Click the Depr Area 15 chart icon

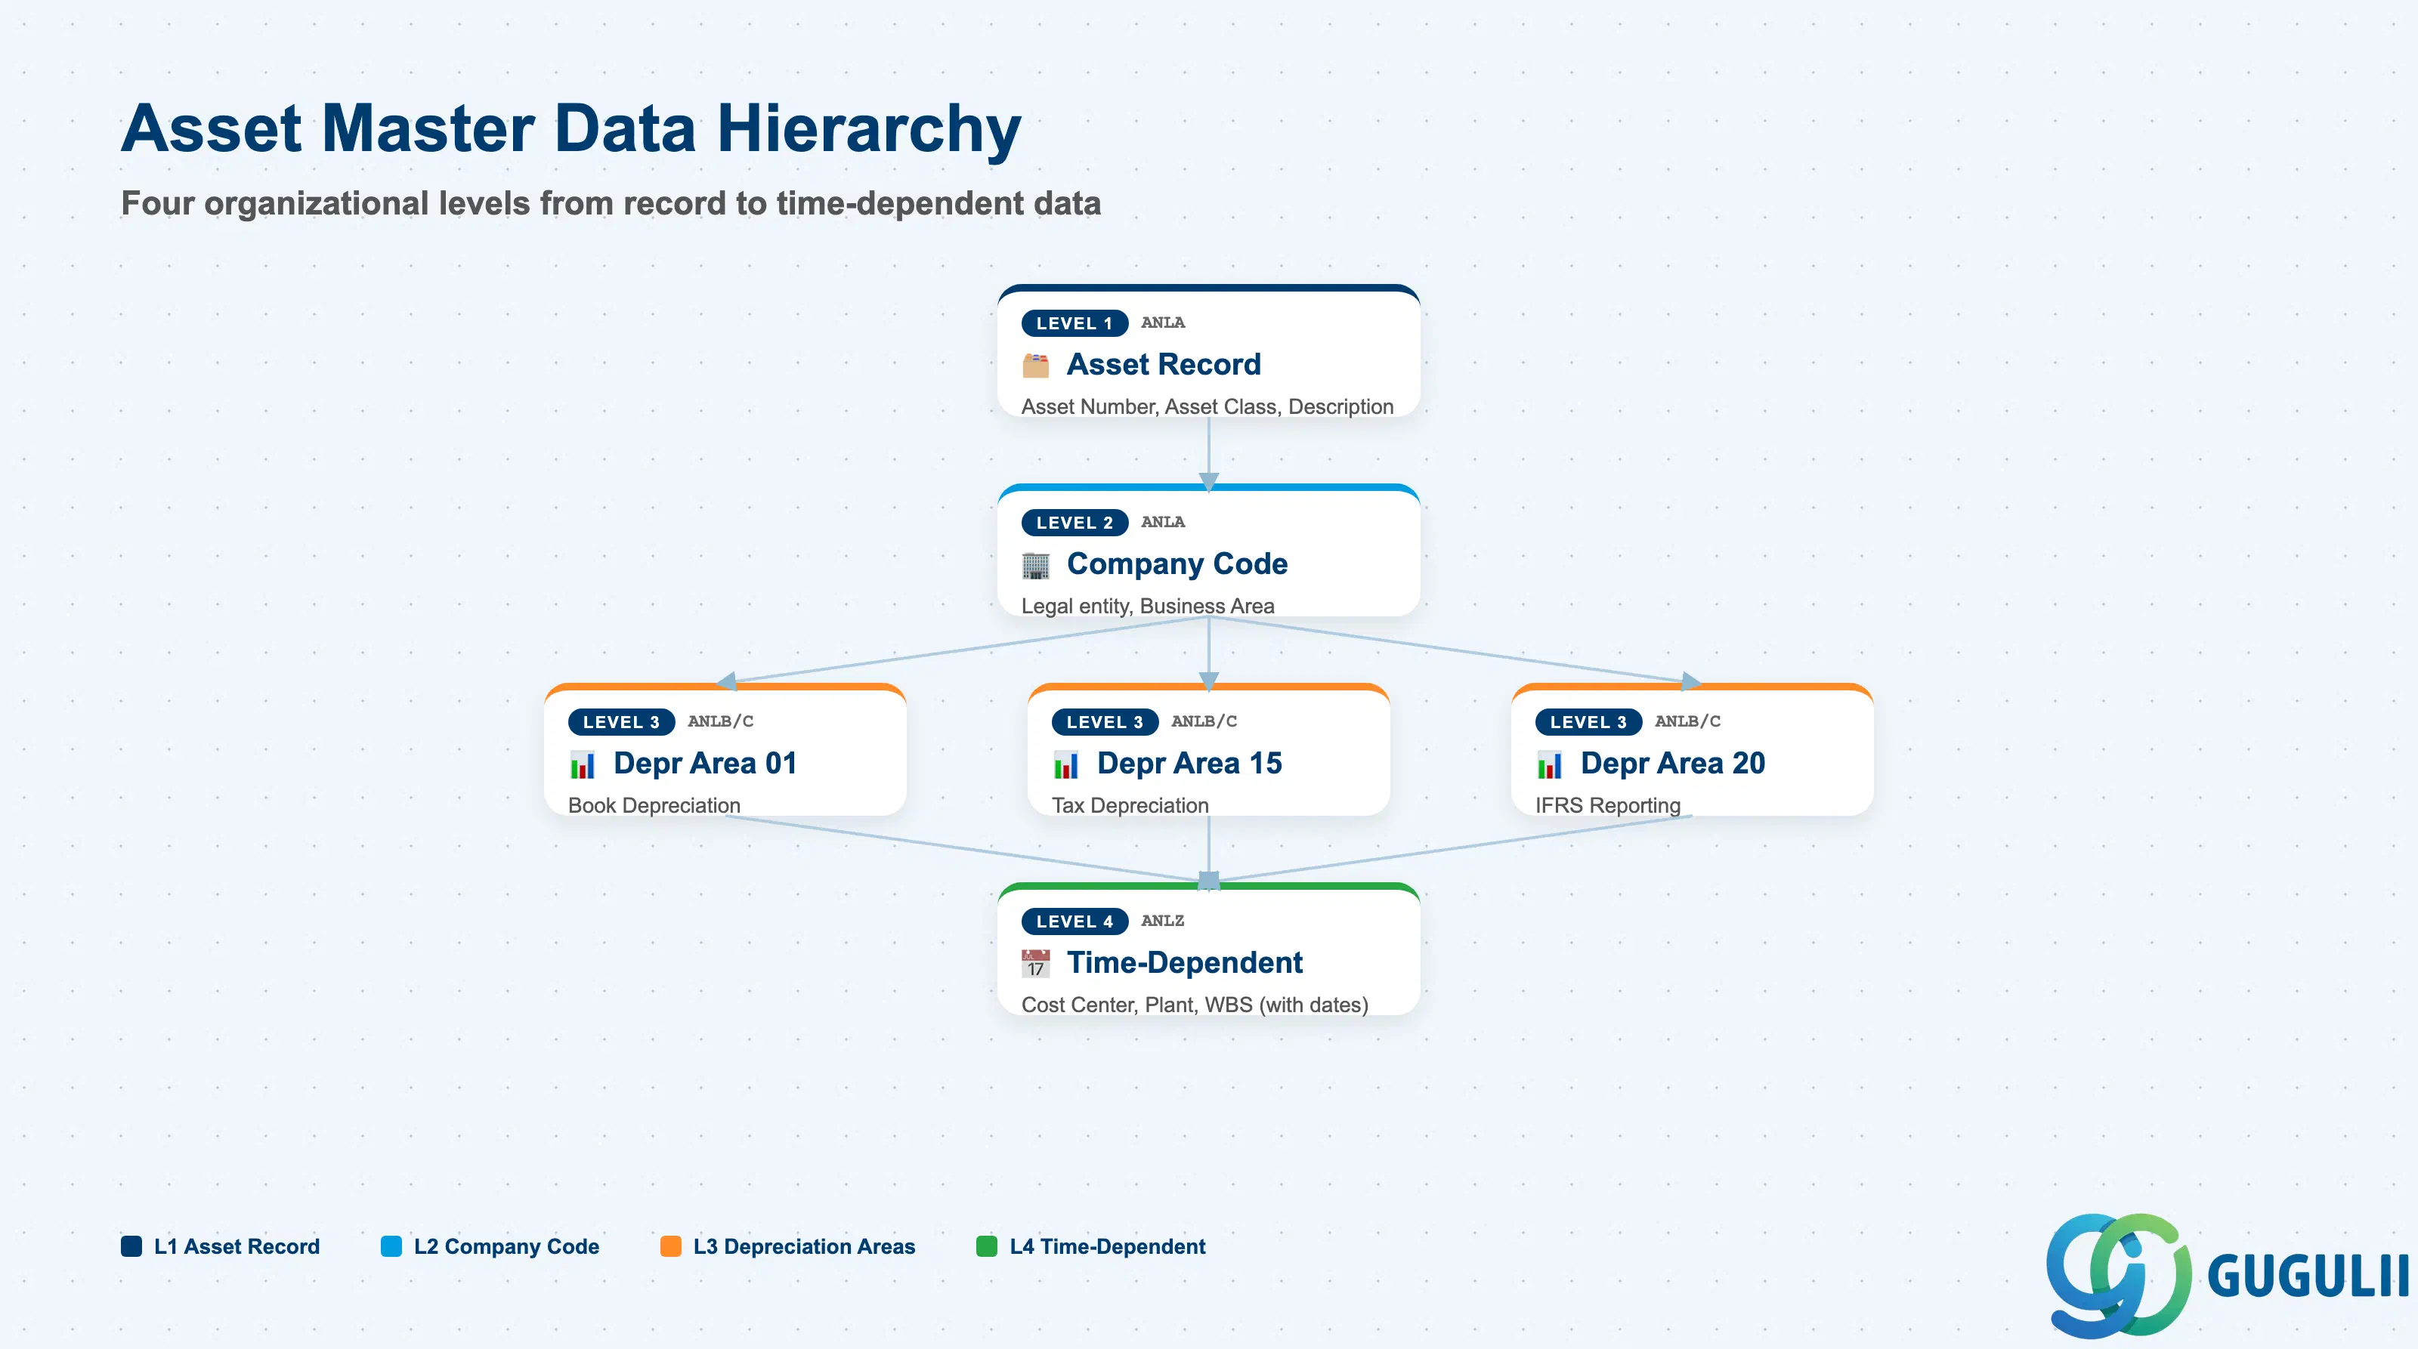(1065, 764)
